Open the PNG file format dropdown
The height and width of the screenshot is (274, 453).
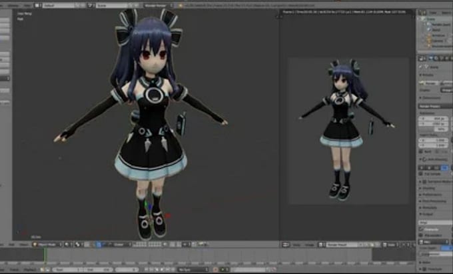click(434, 242)
